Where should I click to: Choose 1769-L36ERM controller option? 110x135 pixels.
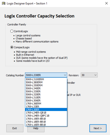pyautogui.click(x=46, y=103)
